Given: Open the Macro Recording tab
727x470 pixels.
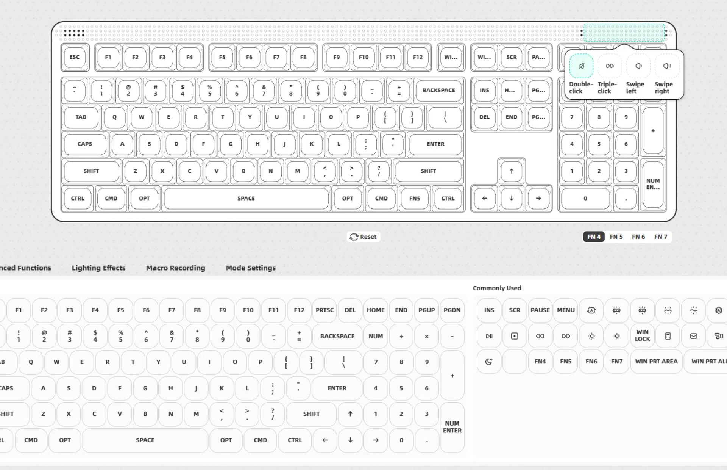Looking at the screenshot, I should (x=176, y=268).
